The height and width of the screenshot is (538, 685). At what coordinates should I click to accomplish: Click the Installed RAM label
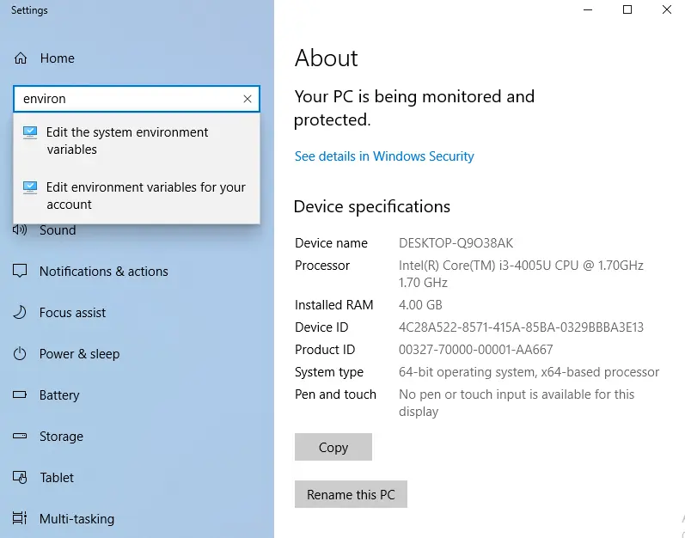click(x=333, y=305)
